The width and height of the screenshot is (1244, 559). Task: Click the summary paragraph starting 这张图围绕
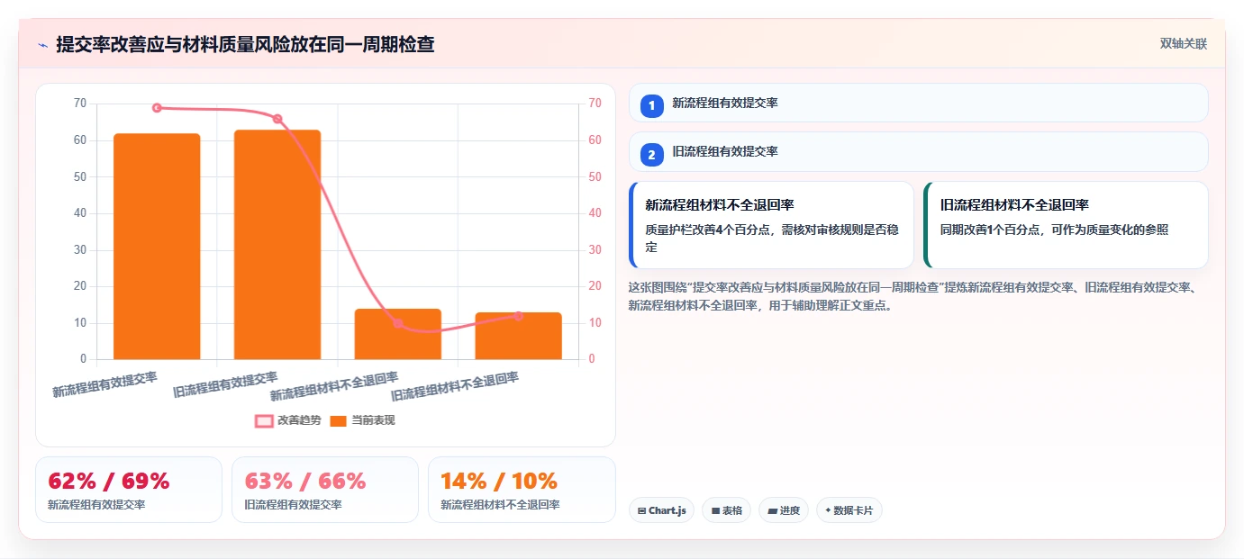912,296
